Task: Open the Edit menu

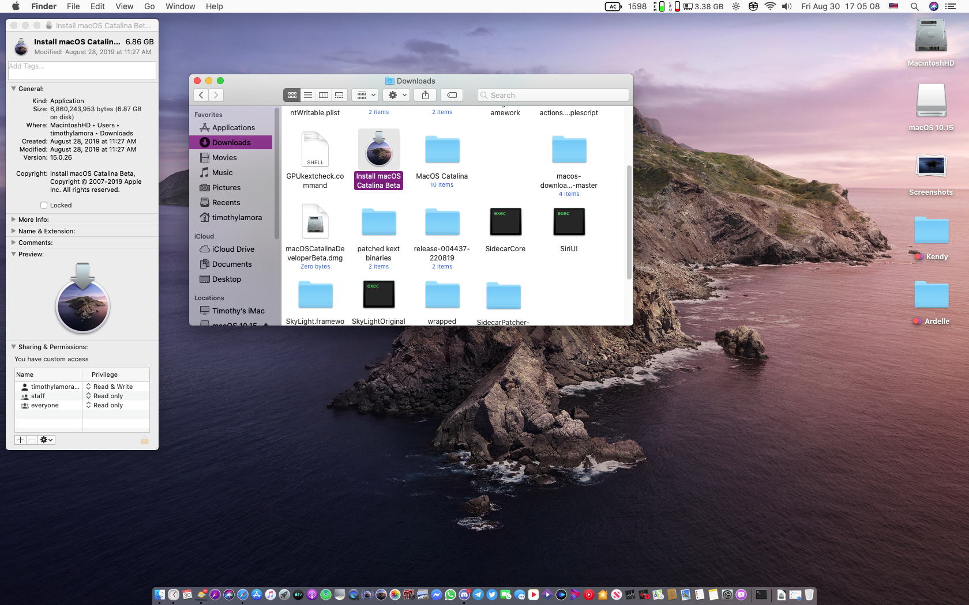Action: click(97, 6)
